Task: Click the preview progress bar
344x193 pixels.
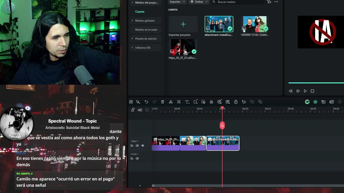Action: pos(316,83)
